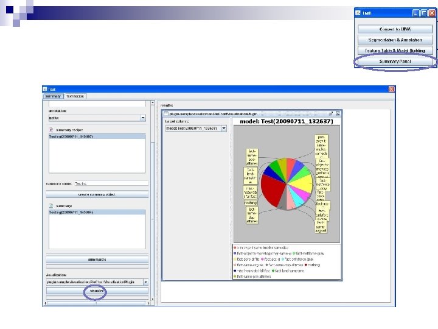Focus the summary name input field
Image resolution: width=438 pixels, height=329 pixels.
coord(111,183)
